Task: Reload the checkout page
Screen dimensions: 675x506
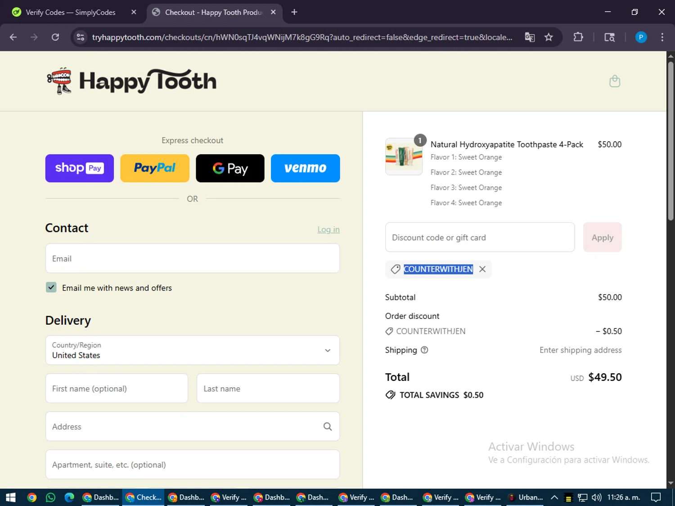Action: (55, 37)
